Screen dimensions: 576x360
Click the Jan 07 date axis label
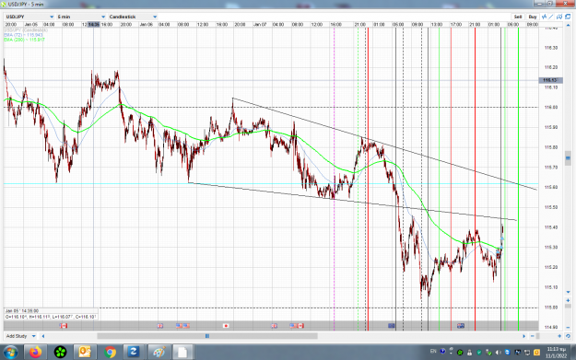coord(260,24)
